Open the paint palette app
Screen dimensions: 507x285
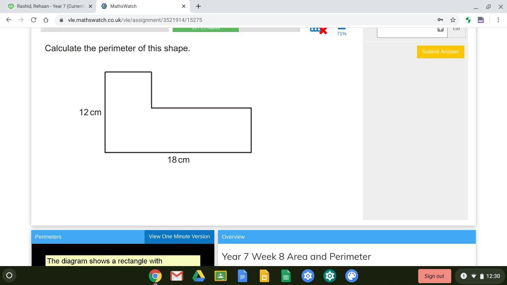pyautogui.click(x=352, y=276)
